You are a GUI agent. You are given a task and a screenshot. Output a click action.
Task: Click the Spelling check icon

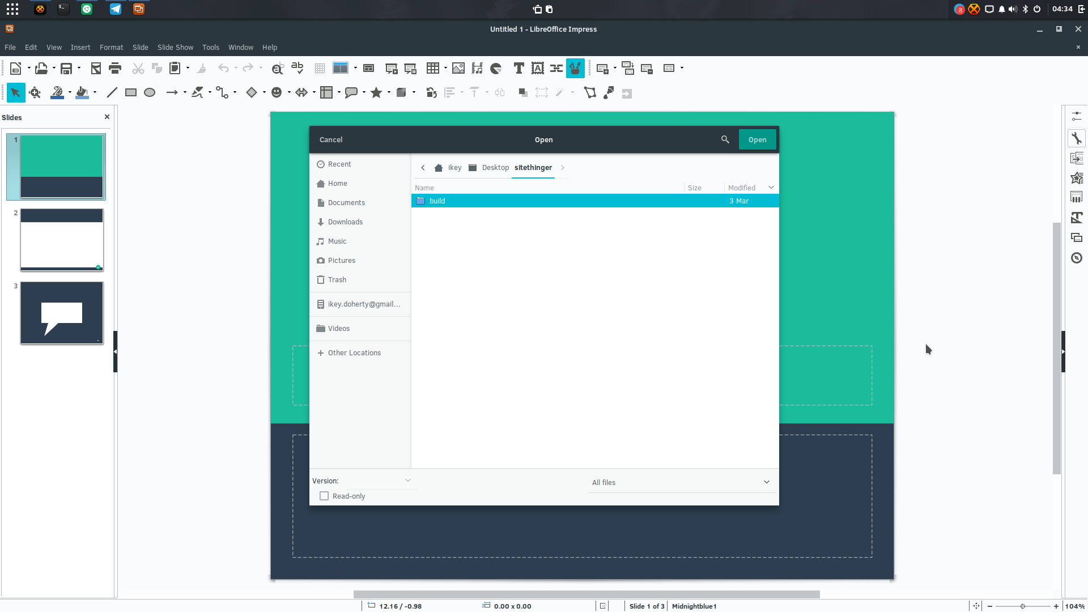(x=297, y=69)
